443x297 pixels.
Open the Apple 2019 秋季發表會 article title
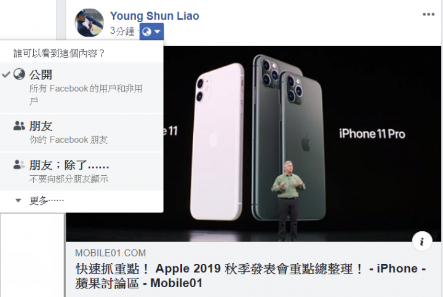[x=251, y=276]
